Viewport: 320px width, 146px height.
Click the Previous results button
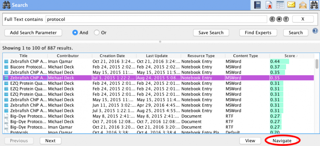(x=19, y=141)
